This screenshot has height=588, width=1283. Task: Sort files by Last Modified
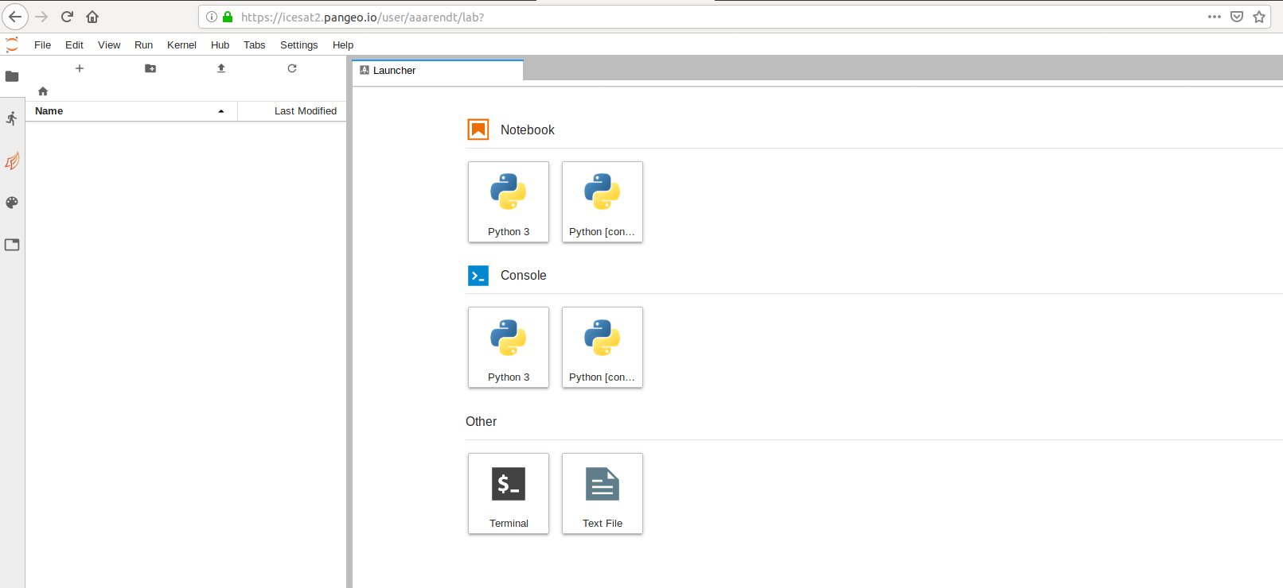click(305, 111)
